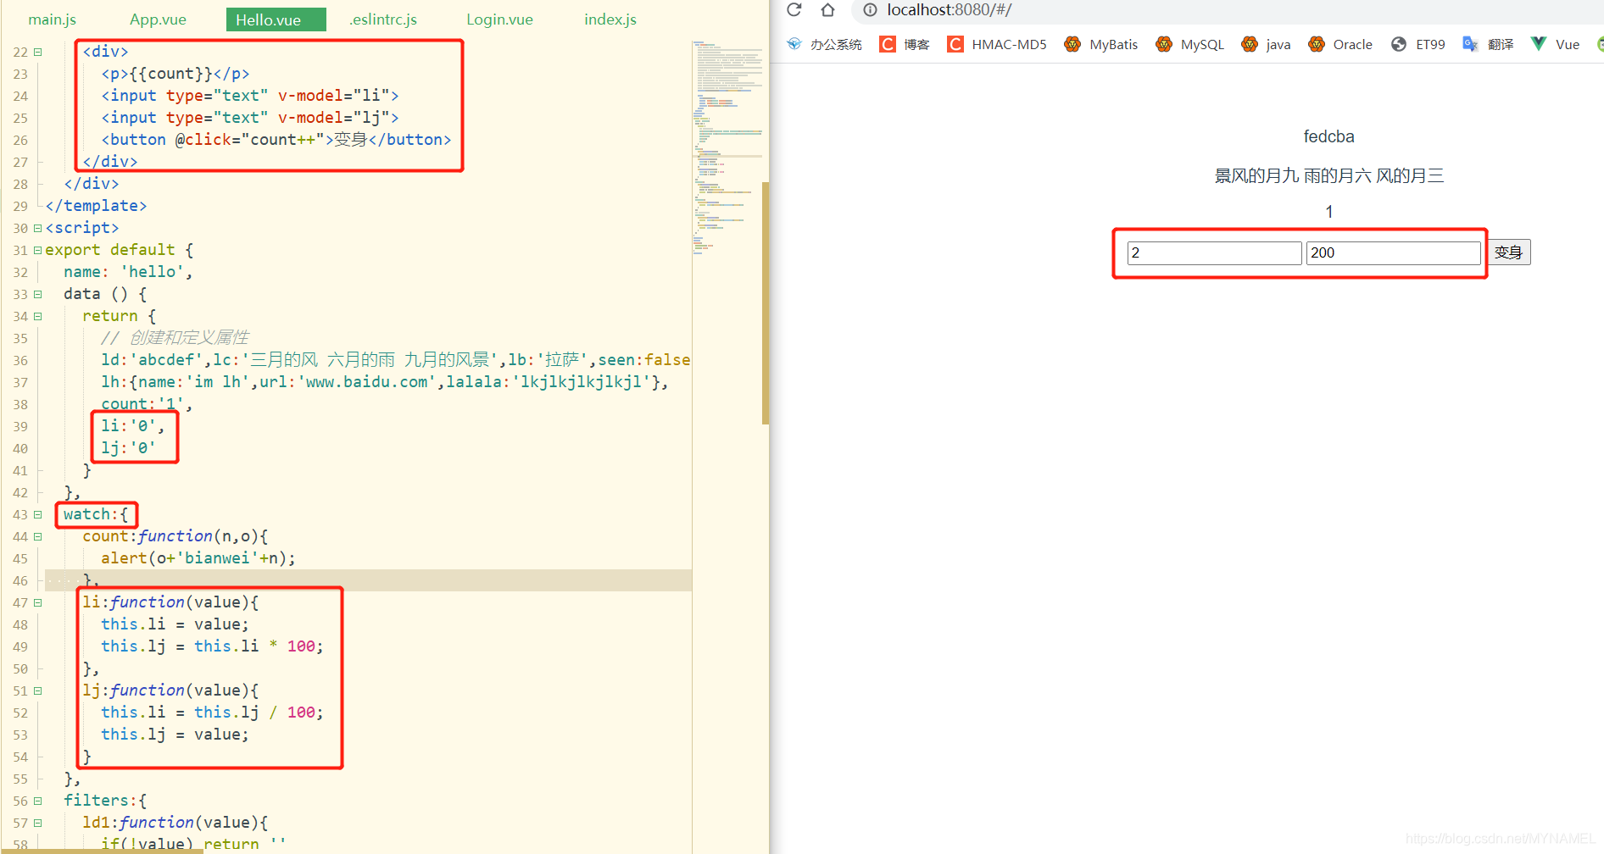
Task: Open the 博客 bookmark
Action: [x=905, y=44]
